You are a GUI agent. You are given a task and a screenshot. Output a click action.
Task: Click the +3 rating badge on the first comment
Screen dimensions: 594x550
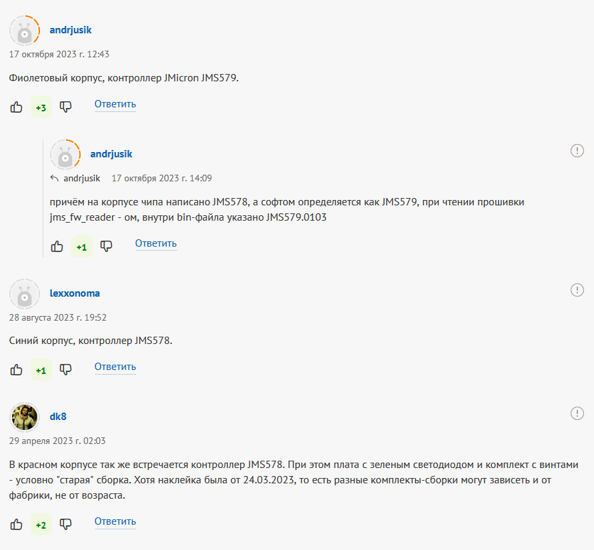pyautogui.click(x=41, y=107)
